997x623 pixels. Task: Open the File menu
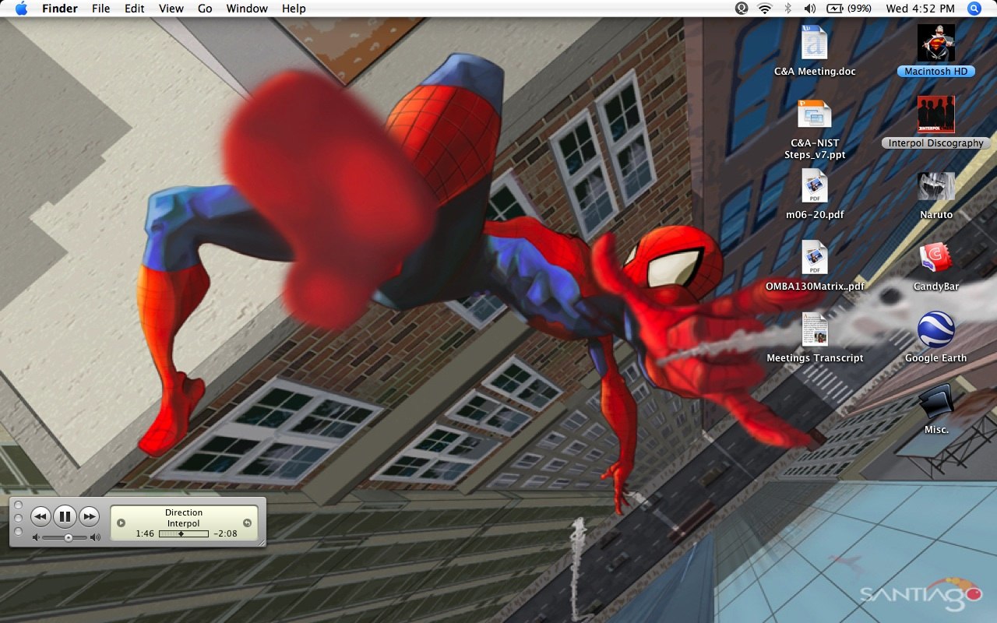pyautogui.click(x=101, y=9)
